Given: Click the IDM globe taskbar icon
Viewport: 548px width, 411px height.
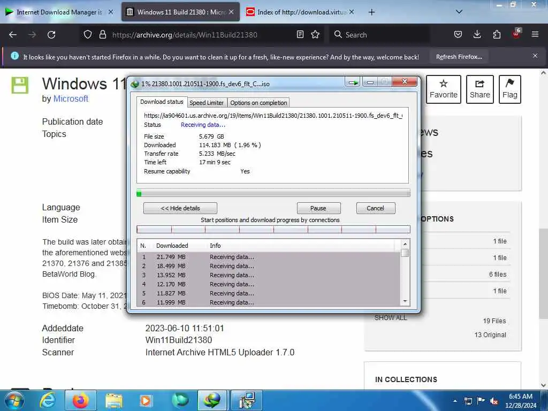Looking at the screenshot, I should pos(212,400).
